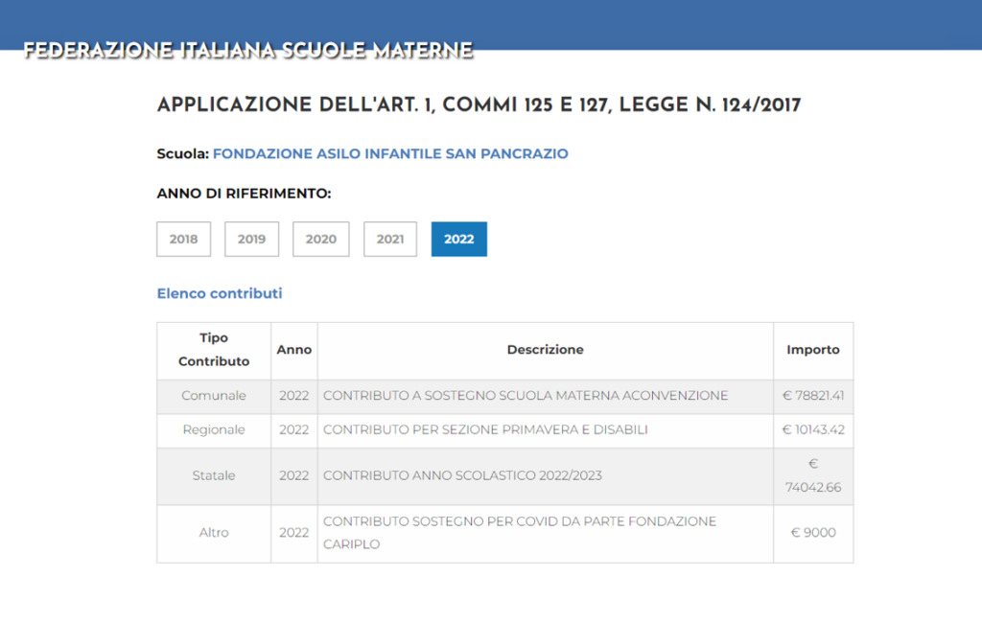Screen dimensions: 982x623
Task: Select the 2018 reference year button
Action: [183, 239]
